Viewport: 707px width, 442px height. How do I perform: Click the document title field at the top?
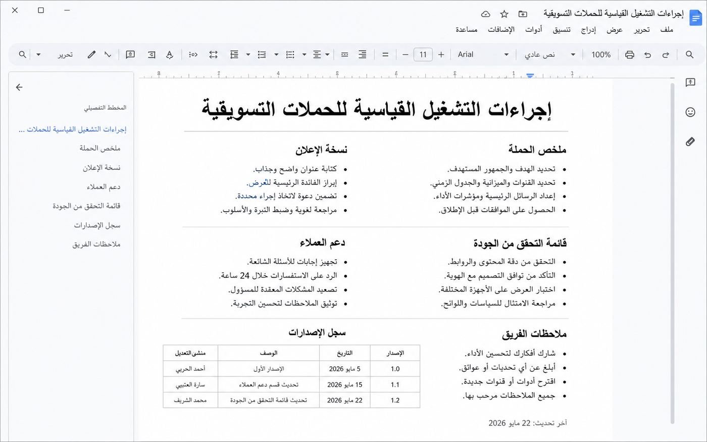[613, 14]
